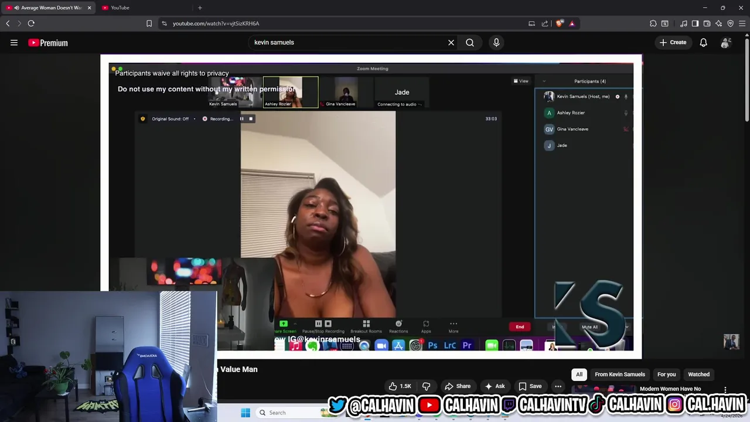Switch to the YouTube tab
Screen dimensions: 750x422
coord(144,8)
